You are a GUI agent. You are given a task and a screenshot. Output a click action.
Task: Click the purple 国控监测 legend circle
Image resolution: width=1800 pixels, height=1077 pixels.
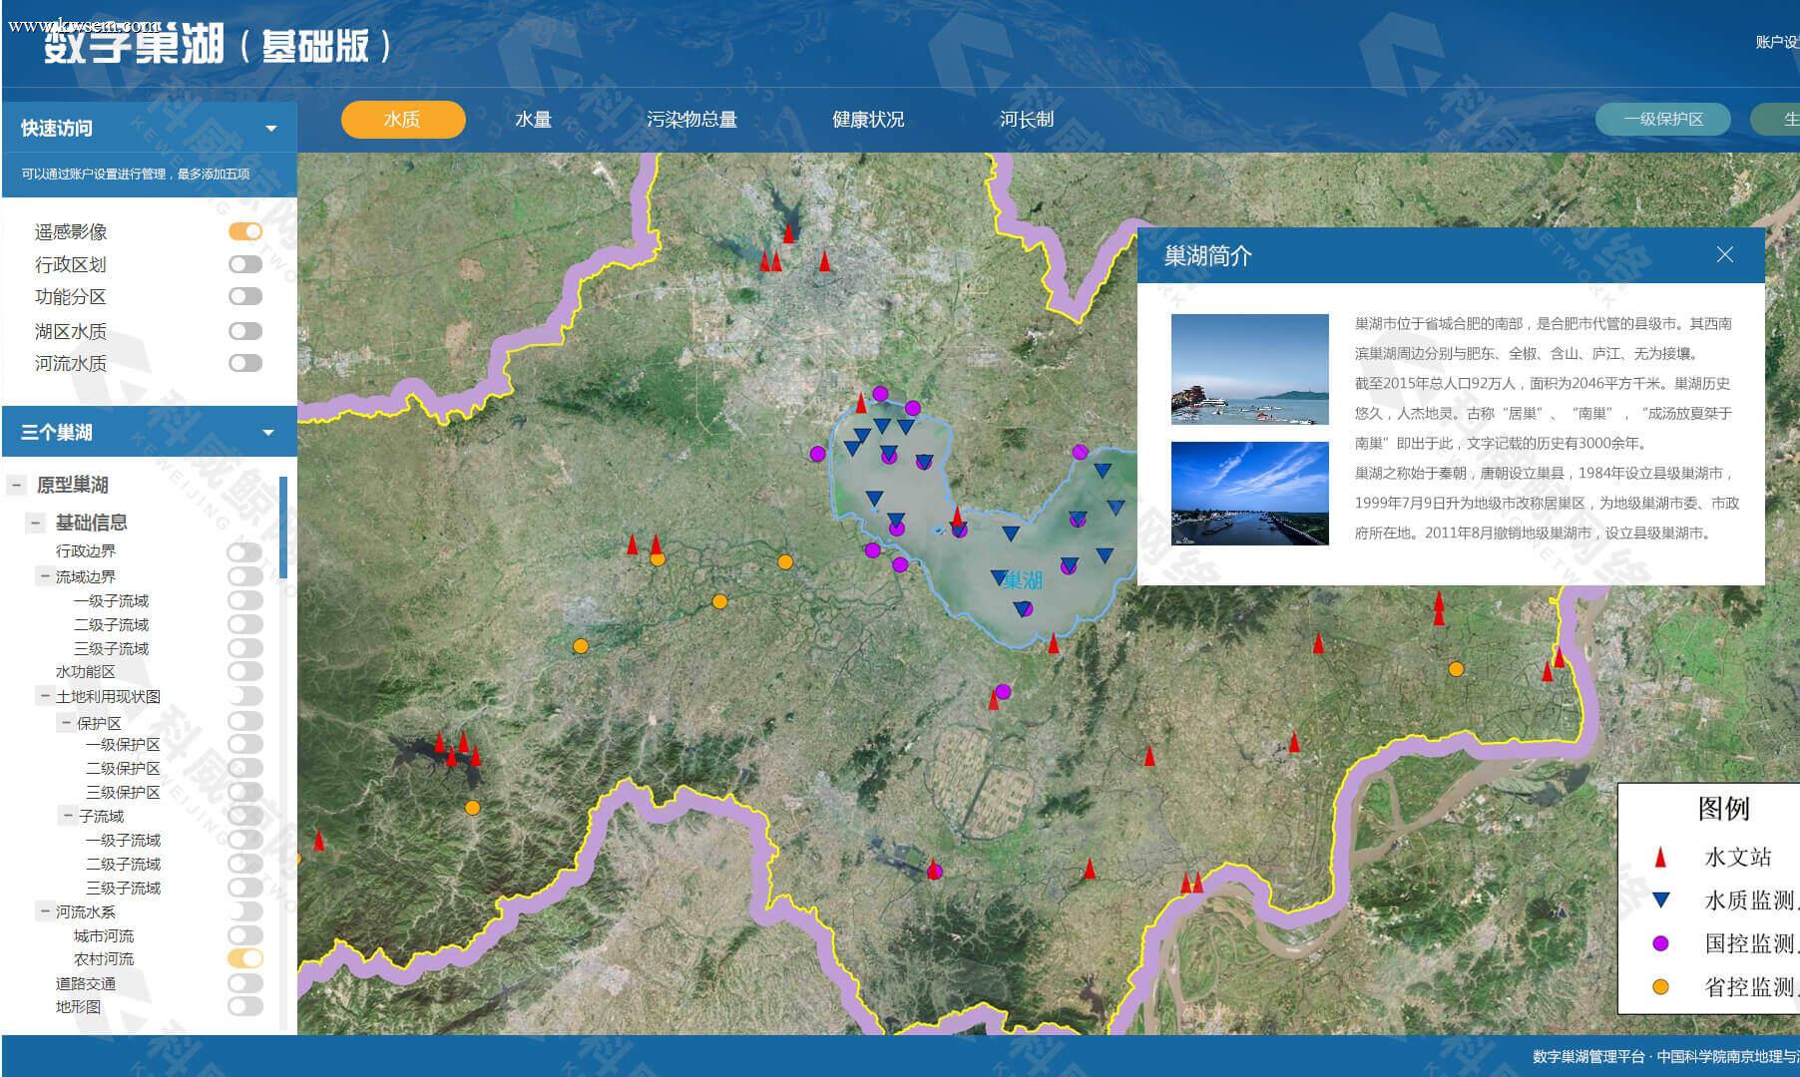pos(1660,943)
